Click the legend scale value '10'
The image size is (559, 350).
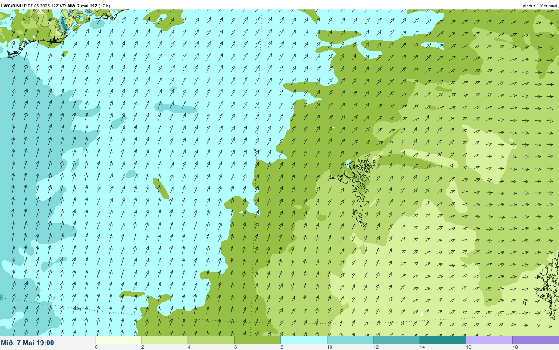(x=329, y=347)
